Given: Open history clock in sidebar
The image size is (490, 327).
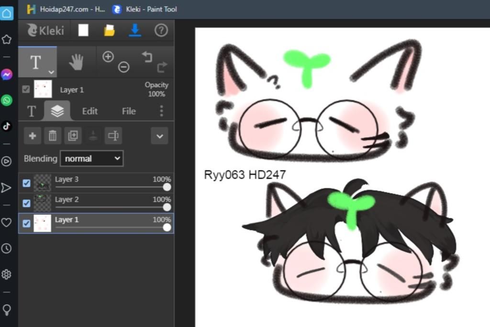Looking at the screenshot, I should [7, 249].
